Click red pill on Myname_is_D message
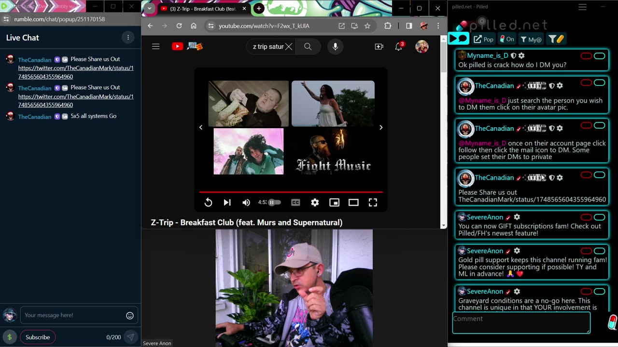The width and height of the screenshot is (618, 347). click(586, 56)
